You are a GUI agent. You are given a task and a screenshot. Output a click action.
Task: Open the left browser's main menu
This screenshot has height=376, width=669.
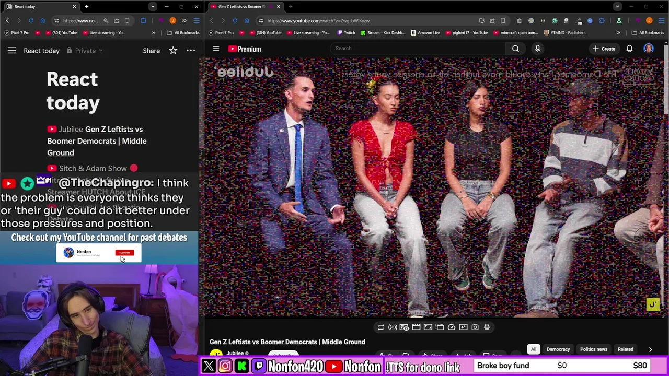197,21
